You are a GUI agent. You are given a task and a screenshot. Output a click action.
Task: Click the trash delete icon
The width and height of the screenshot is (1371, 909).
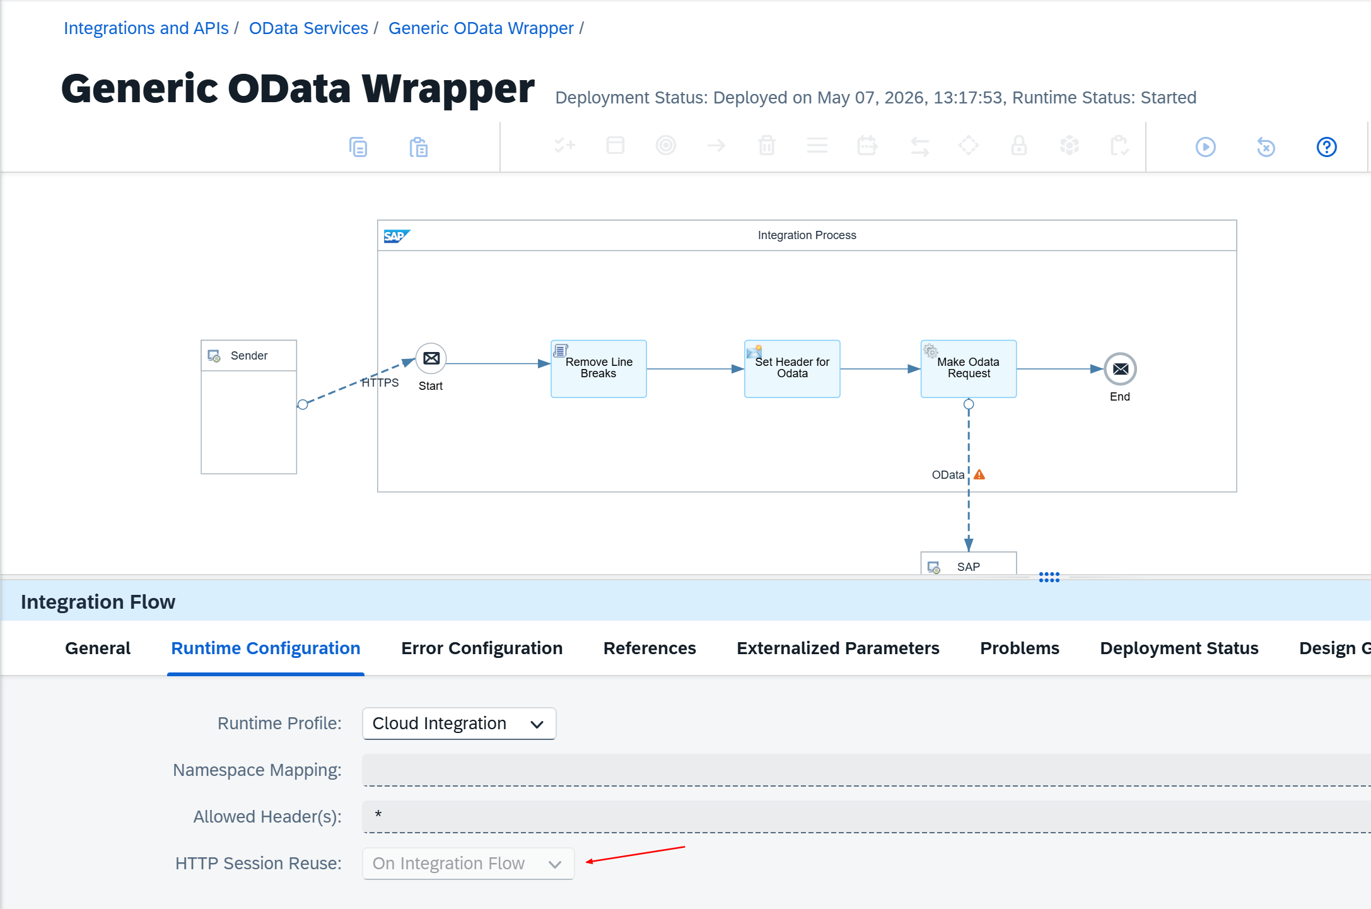(x=767, y=146)
